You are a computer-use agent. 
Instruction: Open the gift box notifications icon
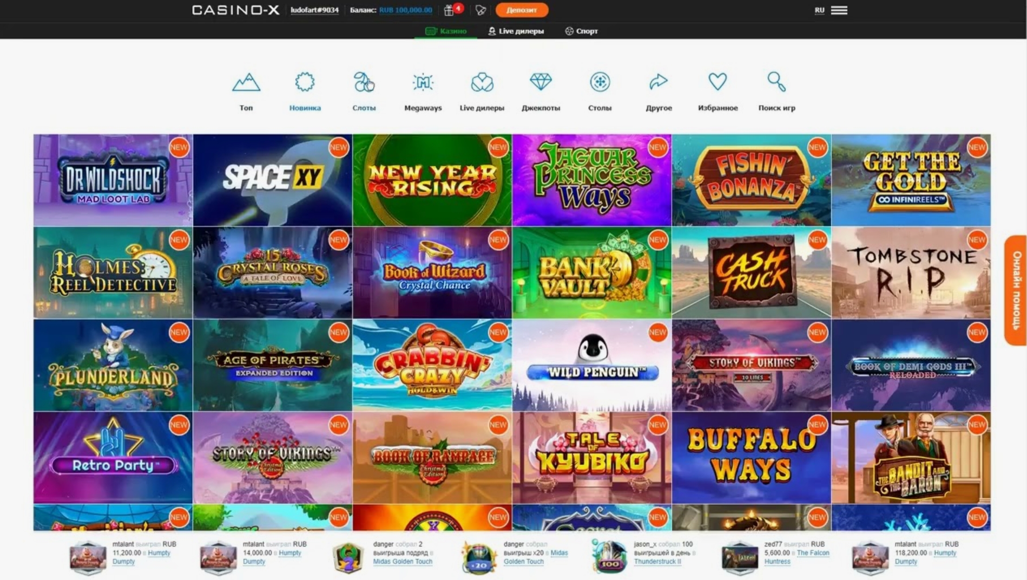click(x=449, y=10)
